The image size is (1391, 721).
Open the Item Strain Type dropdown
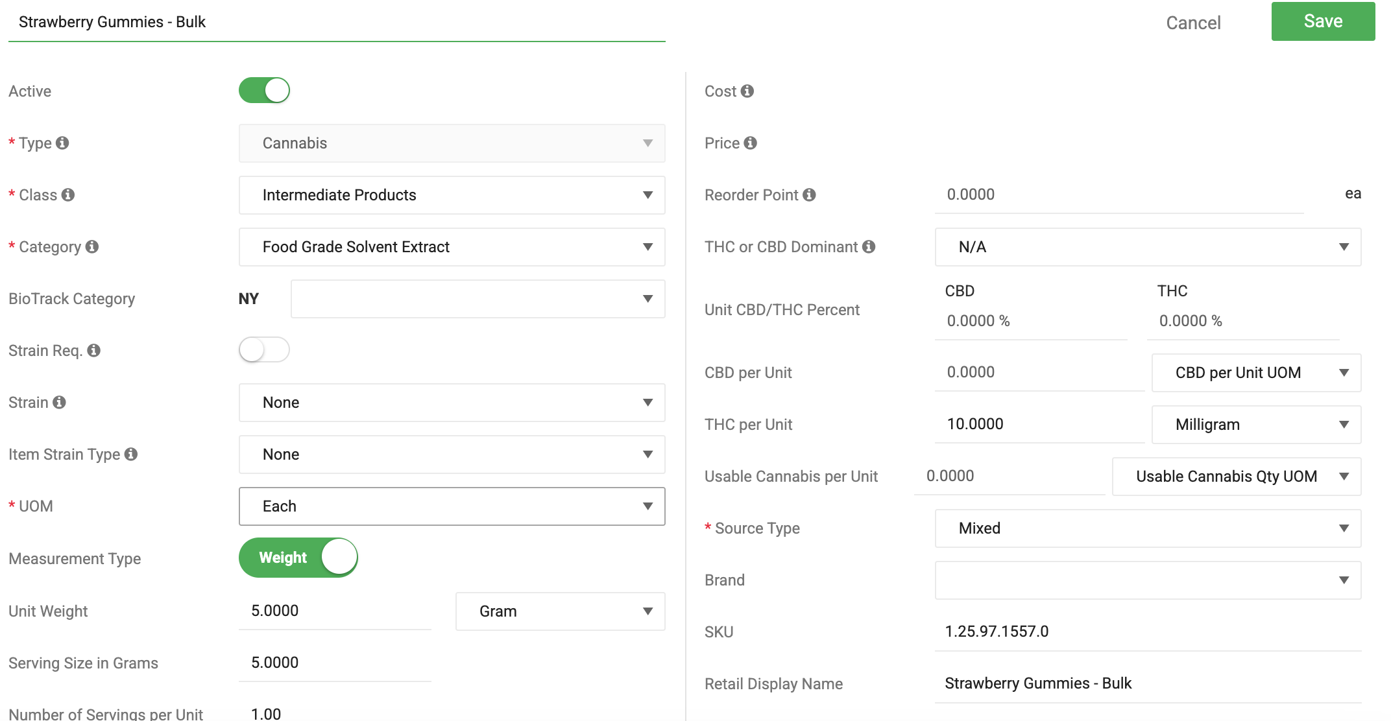(452, 455)
